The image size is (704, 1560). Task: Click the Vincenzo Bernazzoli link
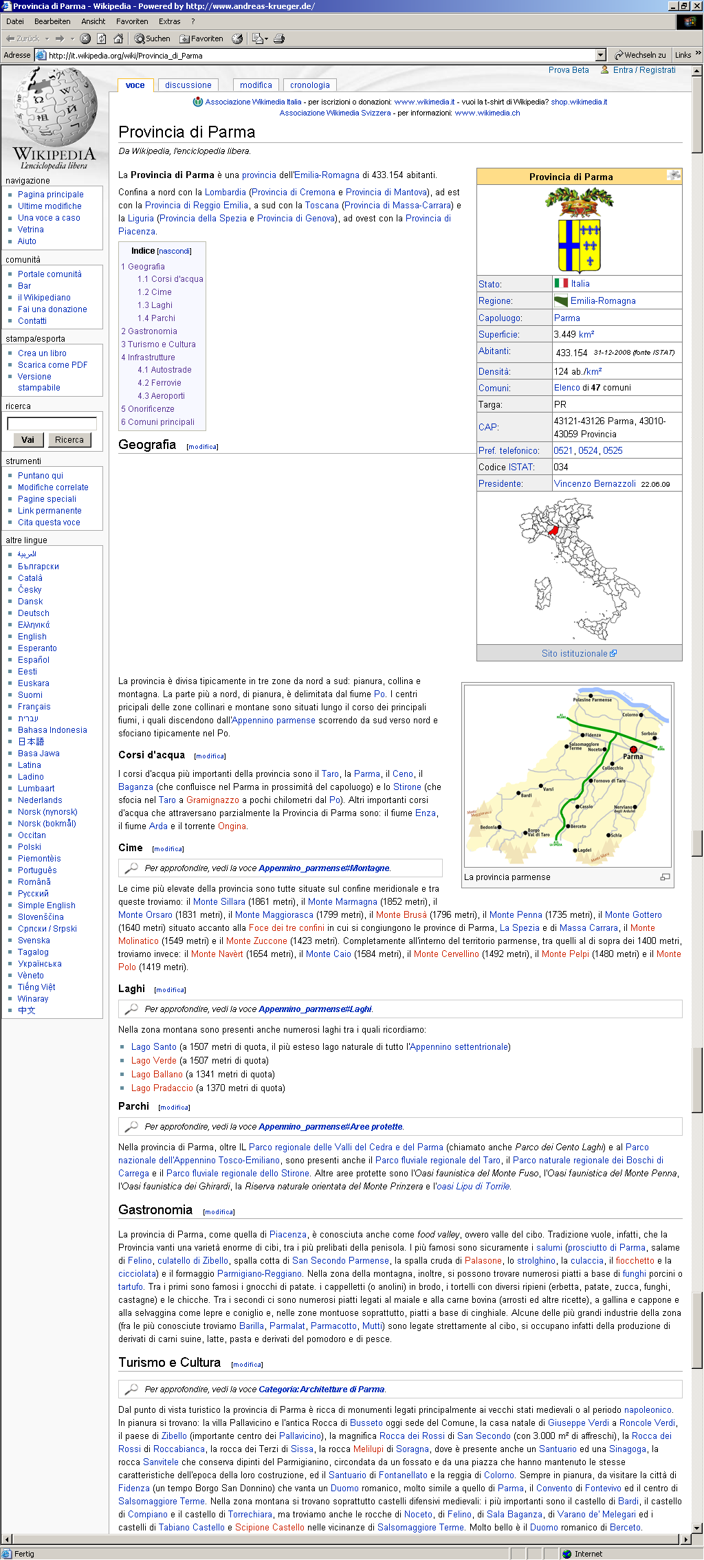click(x=595, y=484)
